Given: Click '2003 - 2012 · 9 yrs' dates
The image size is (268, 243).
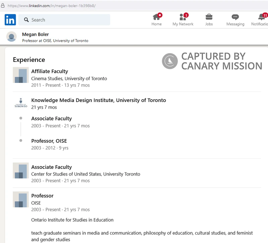Looking at the screenshot, I should click(x=50, y=148).
